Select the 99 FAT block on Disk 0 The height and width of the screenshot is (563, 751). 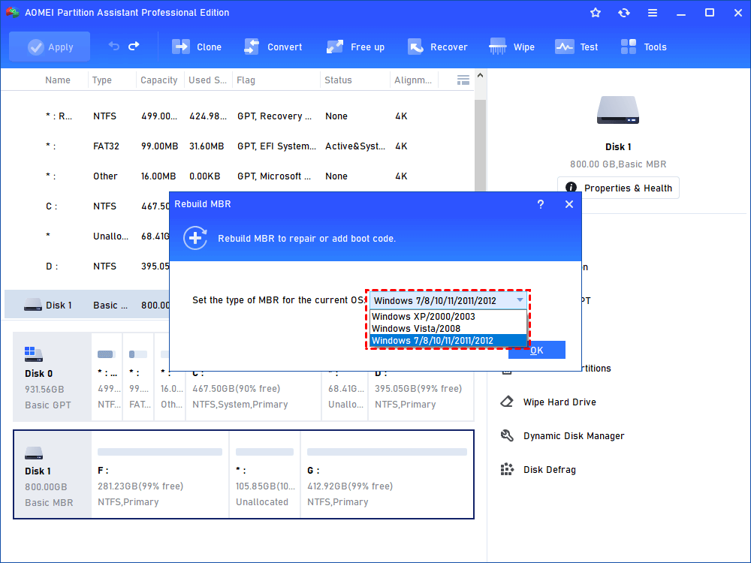coord(138,378)
